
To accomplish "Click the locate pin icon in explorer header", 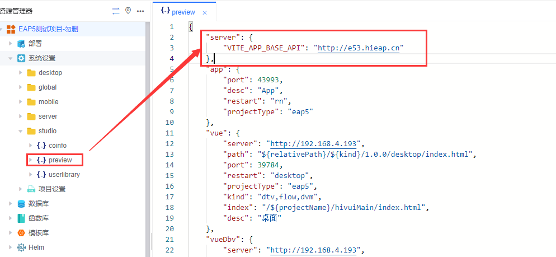I will pyautogui.click(x=128, y=11).
